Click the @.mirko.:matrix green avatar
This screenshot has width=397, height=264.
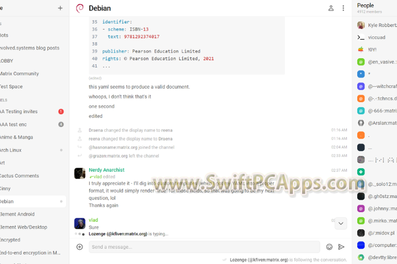click(x=361, y=221)
